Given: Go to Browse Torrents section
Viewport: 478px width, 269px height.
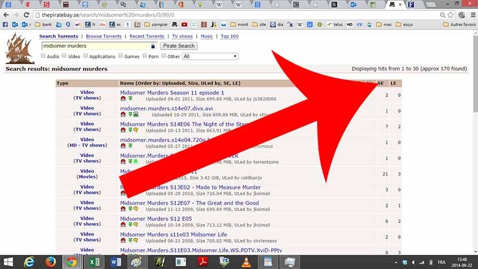Looking at the screenshot, I should (x=103, y=36).
